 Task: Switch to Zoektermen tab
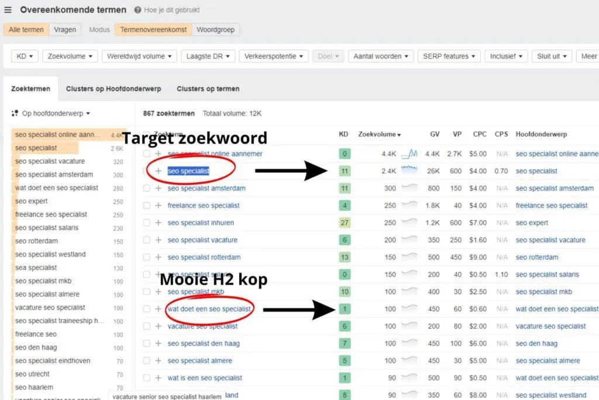(x=30, y=88)
